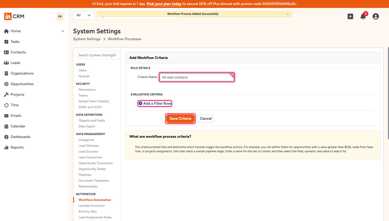
Task: Add a Filter Row link
Action: point(155,103)
